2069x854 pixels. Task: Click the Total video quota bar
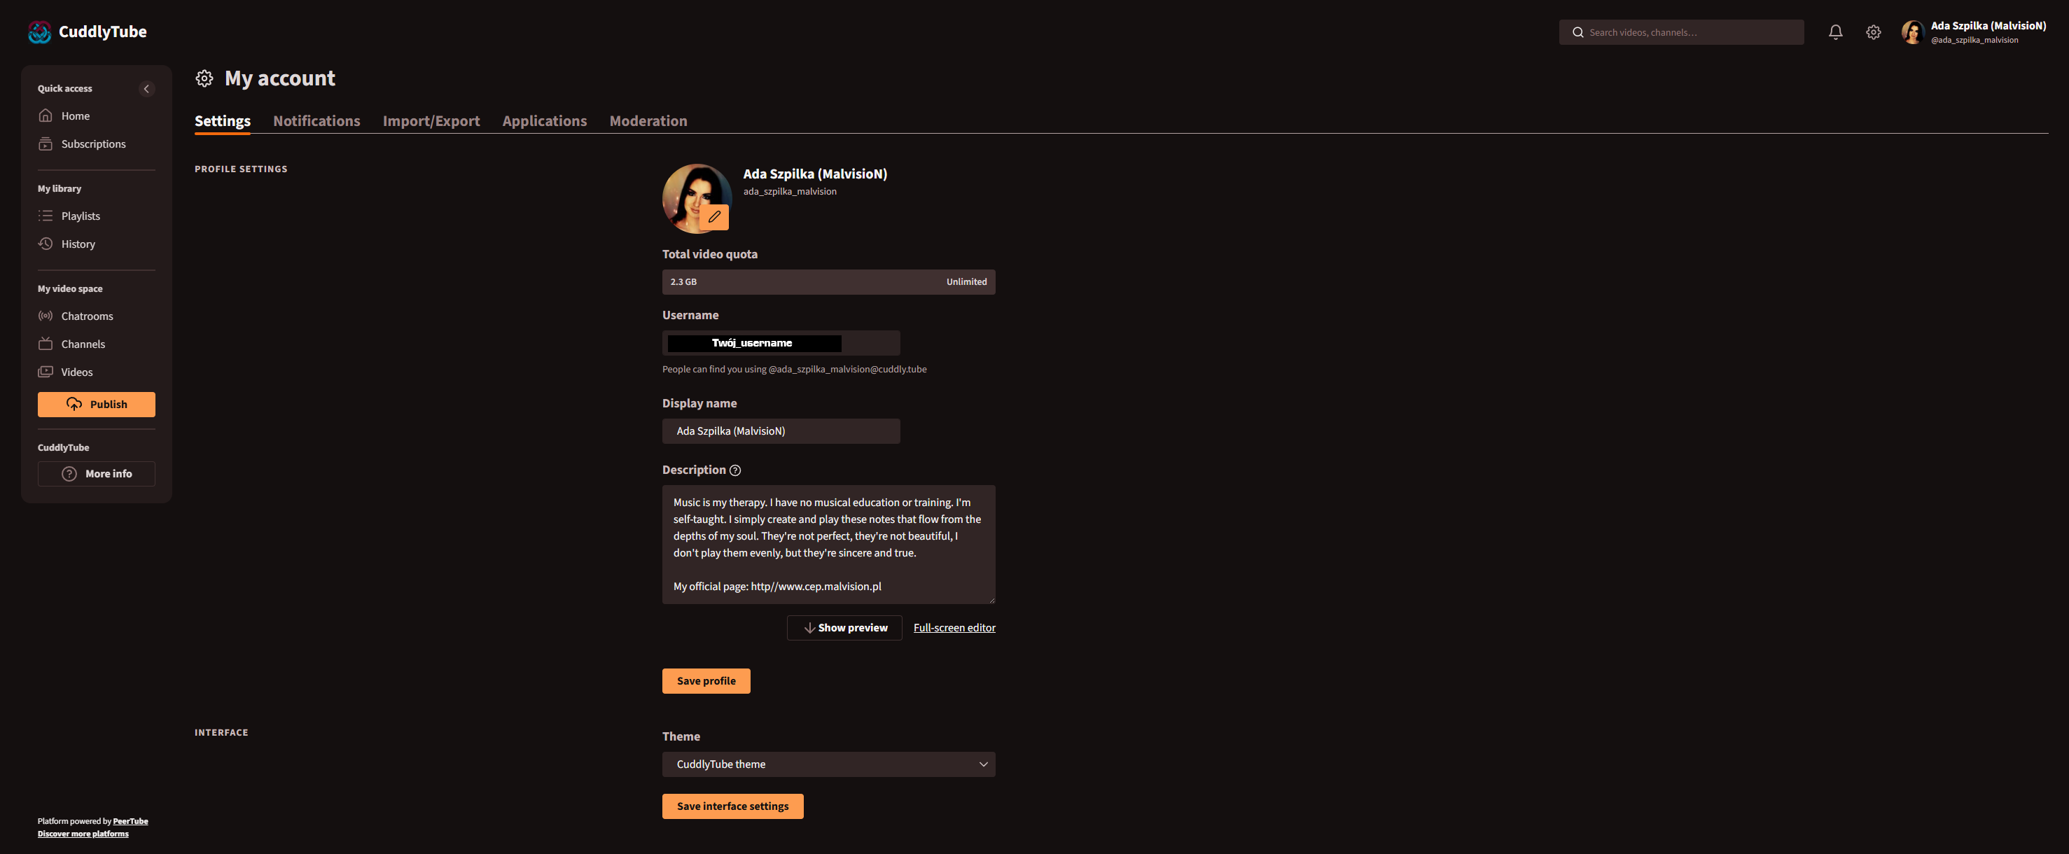pyautogui.click(x=828, y=281)
